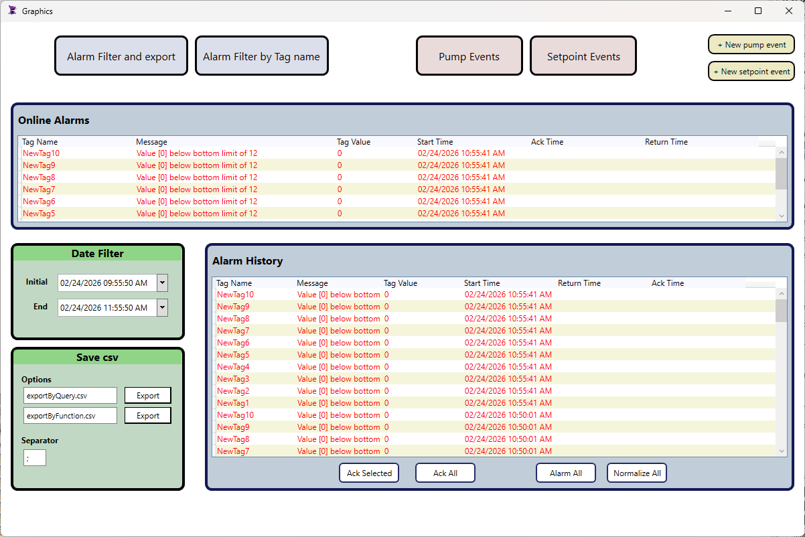Select NewTag8 row in Online Alarms
Viewport: 805px width, 537px height.
coord(397,177)
